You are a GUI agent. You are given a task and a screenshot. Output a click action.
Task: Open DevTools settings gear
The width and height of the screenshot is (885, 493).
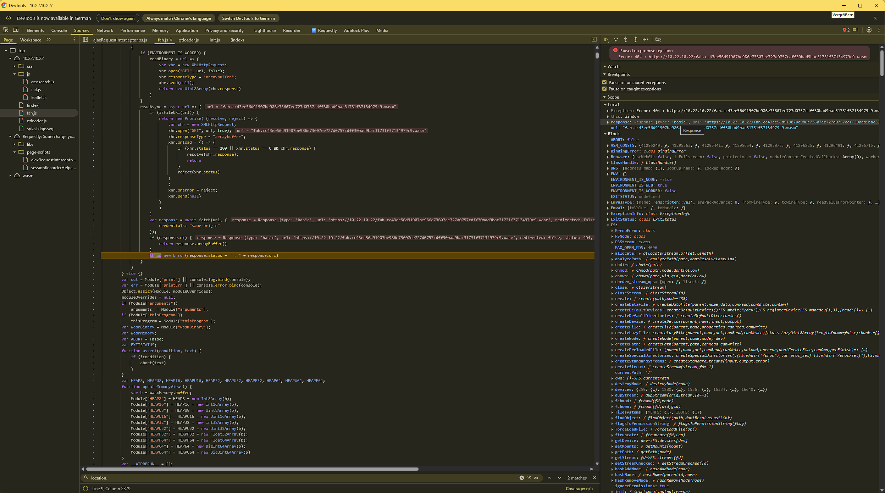tap(869, 30)
